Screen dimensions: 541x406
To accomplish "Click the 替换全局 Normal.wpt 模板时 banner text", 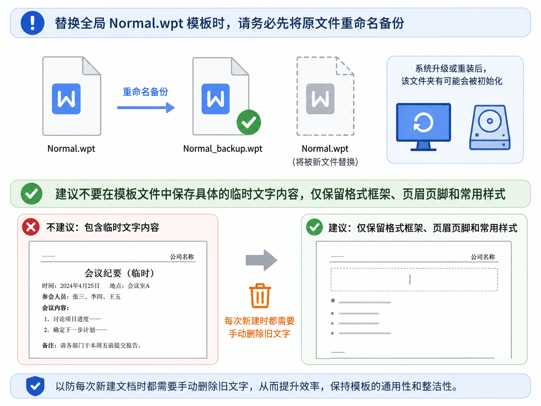I will 229,23.
